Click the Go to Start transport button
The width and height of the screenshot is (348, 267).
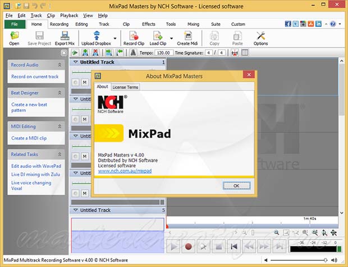234,246
